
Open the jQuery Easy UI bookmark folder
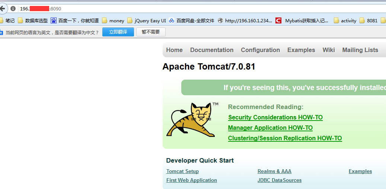click(147, 21)
